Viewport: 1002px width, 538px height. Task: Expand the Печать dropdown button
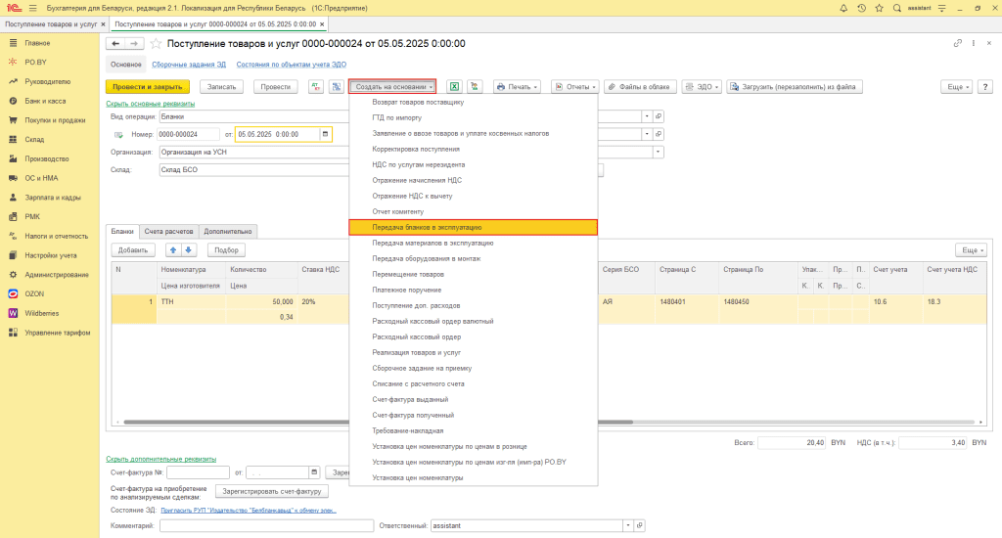pos(517,87)
